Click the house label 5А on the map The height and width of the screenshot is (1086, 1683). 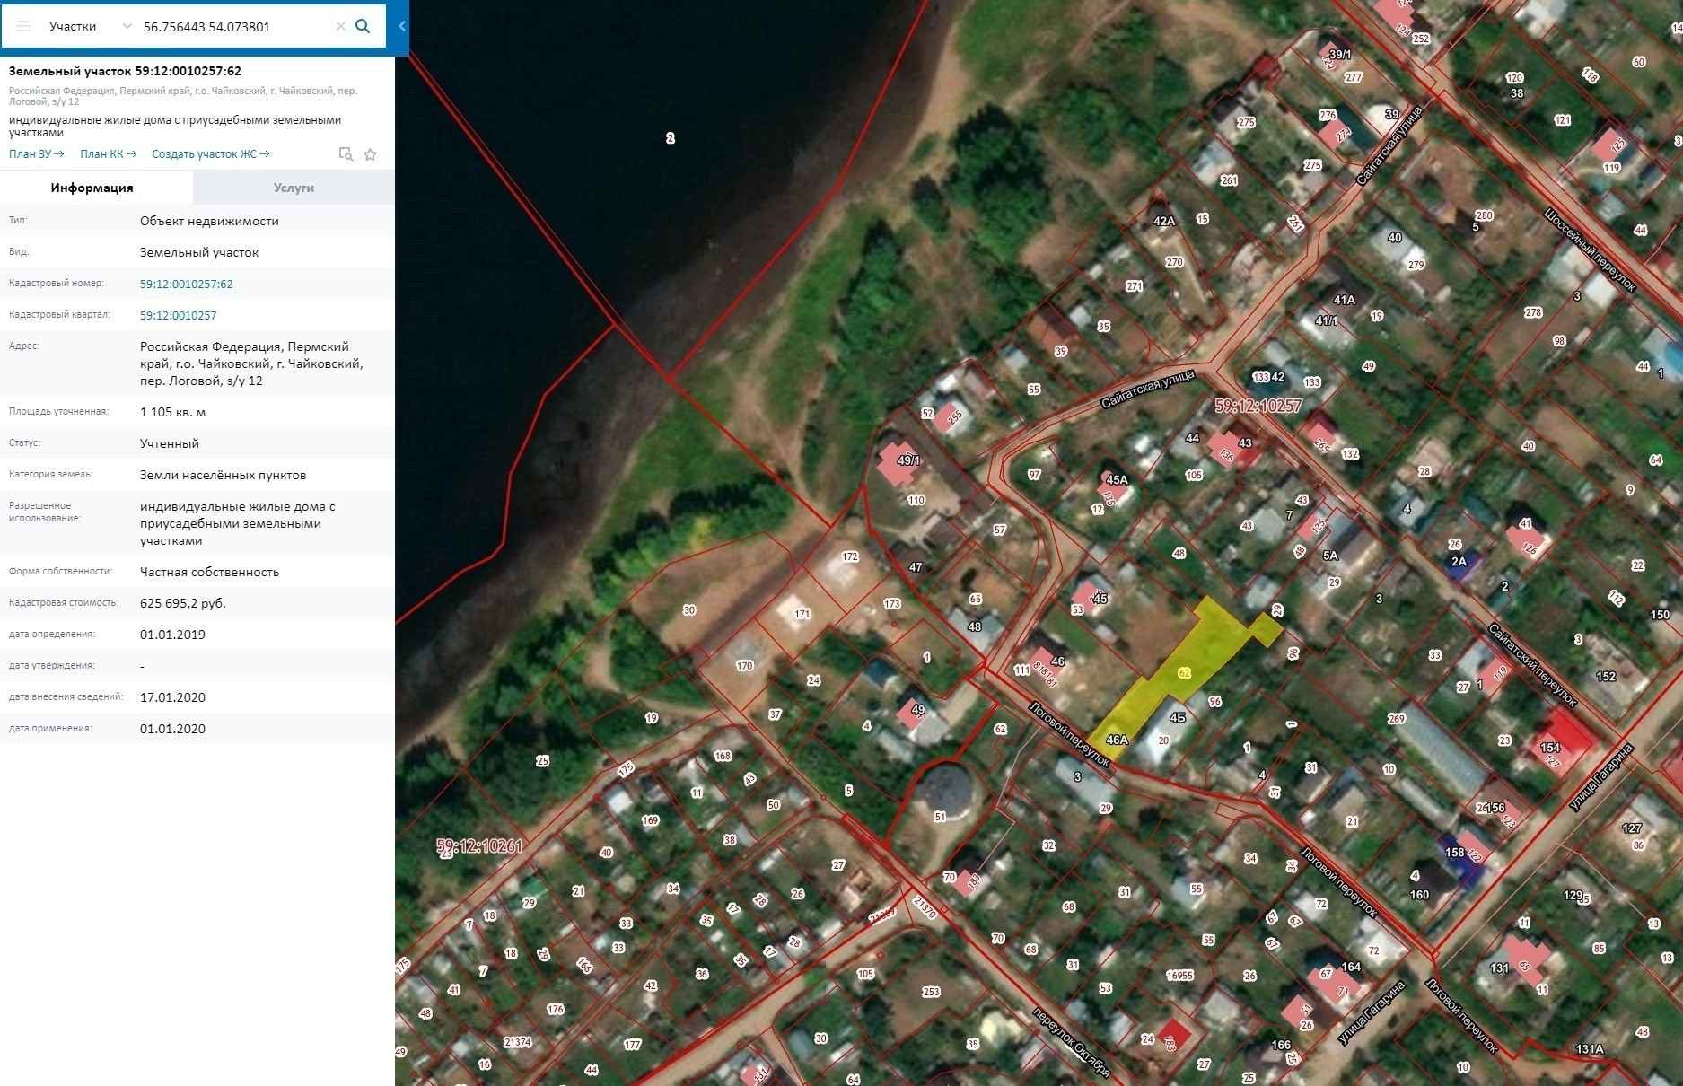(1330, 556)
